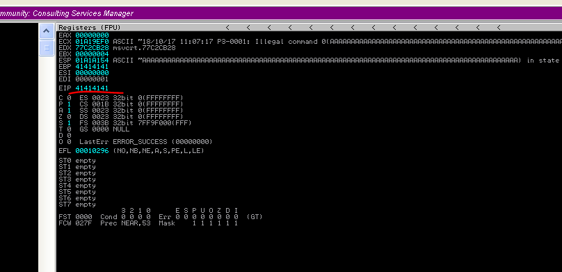562x272 pixels.
Task: Select the ST2 empty FPU register
Action: pyautogui.click(x=77, y=173)
